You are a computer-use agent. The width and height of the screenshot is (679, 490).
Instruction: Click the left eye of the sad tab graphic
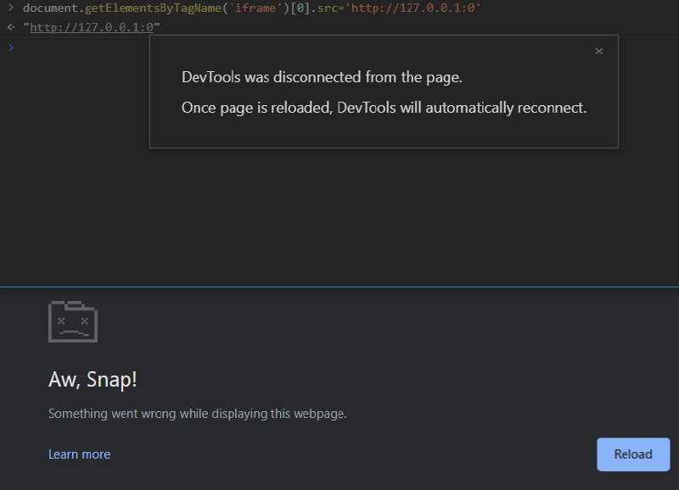tap(63, 321)
